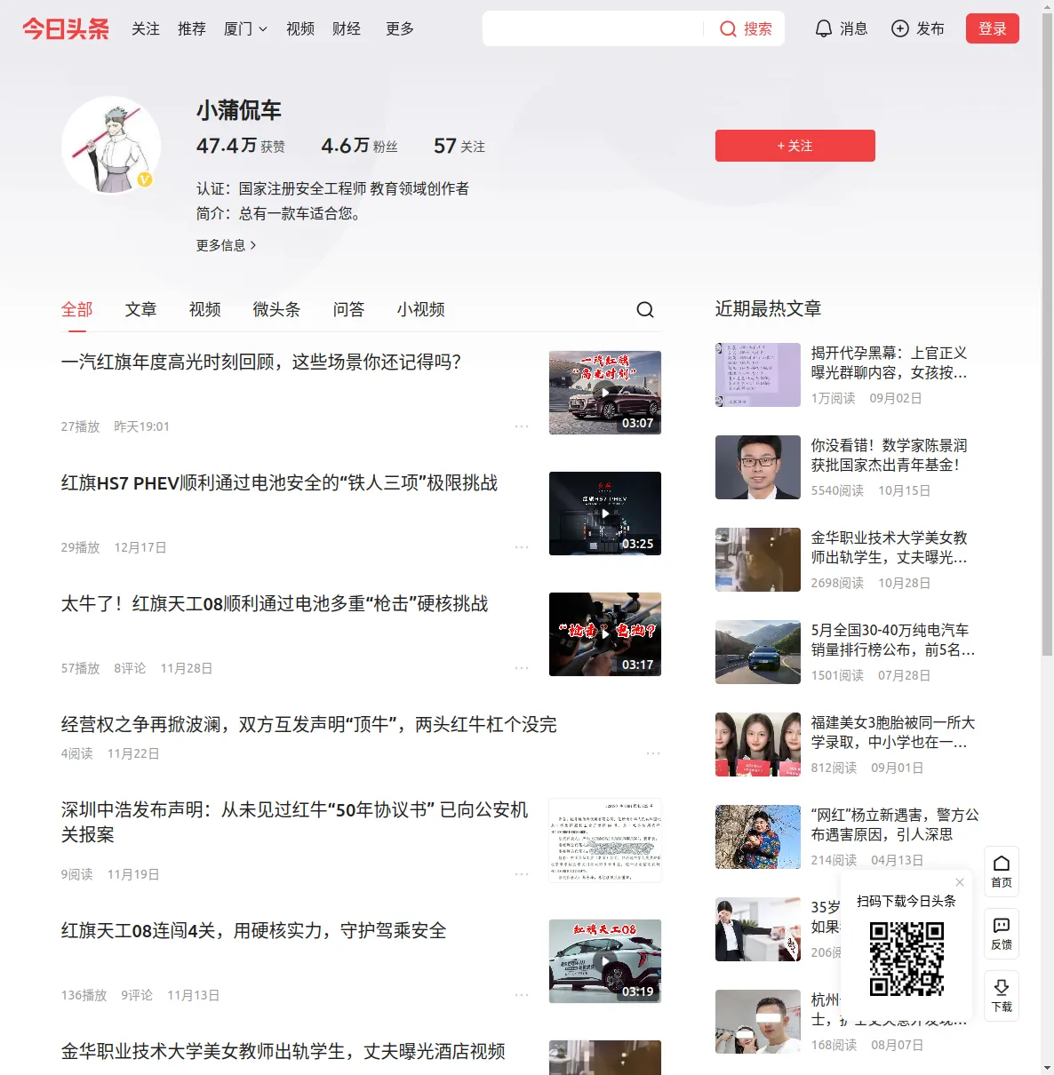Click the car thumbnail for 纯电汽车销量排行榜

click(x=758, y=652)
